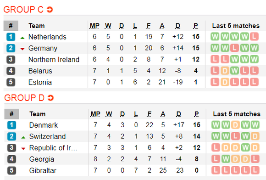Sort Group D by P points header
This screenshot has height=180, width=266.
[x=196, y=114]
